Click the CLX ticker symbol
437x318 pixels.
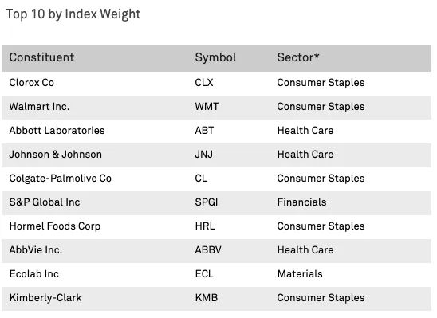click(x=204, y=83)
